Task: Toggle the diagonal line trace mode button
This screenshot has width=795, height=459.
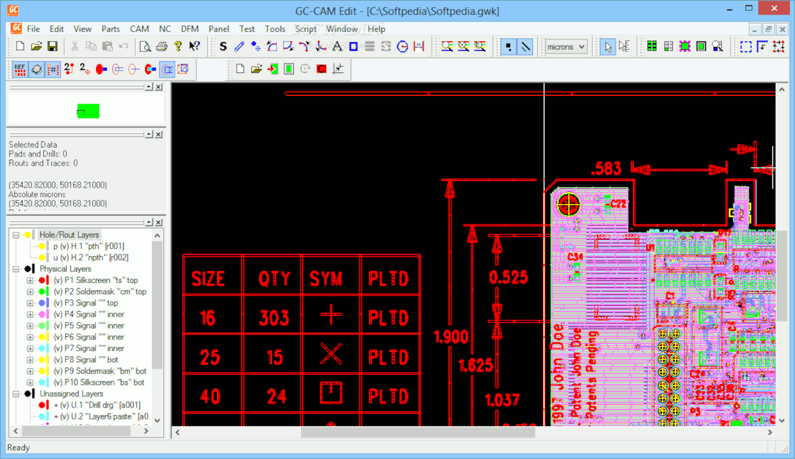Action: pyautogui.click(x=525, y=46)
